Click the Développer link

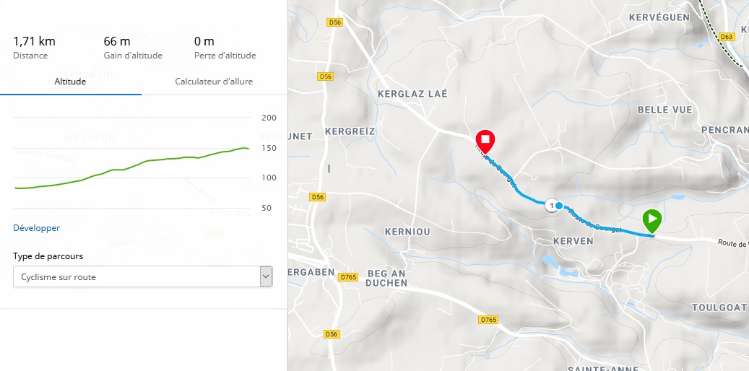click(x=36, y=228)
